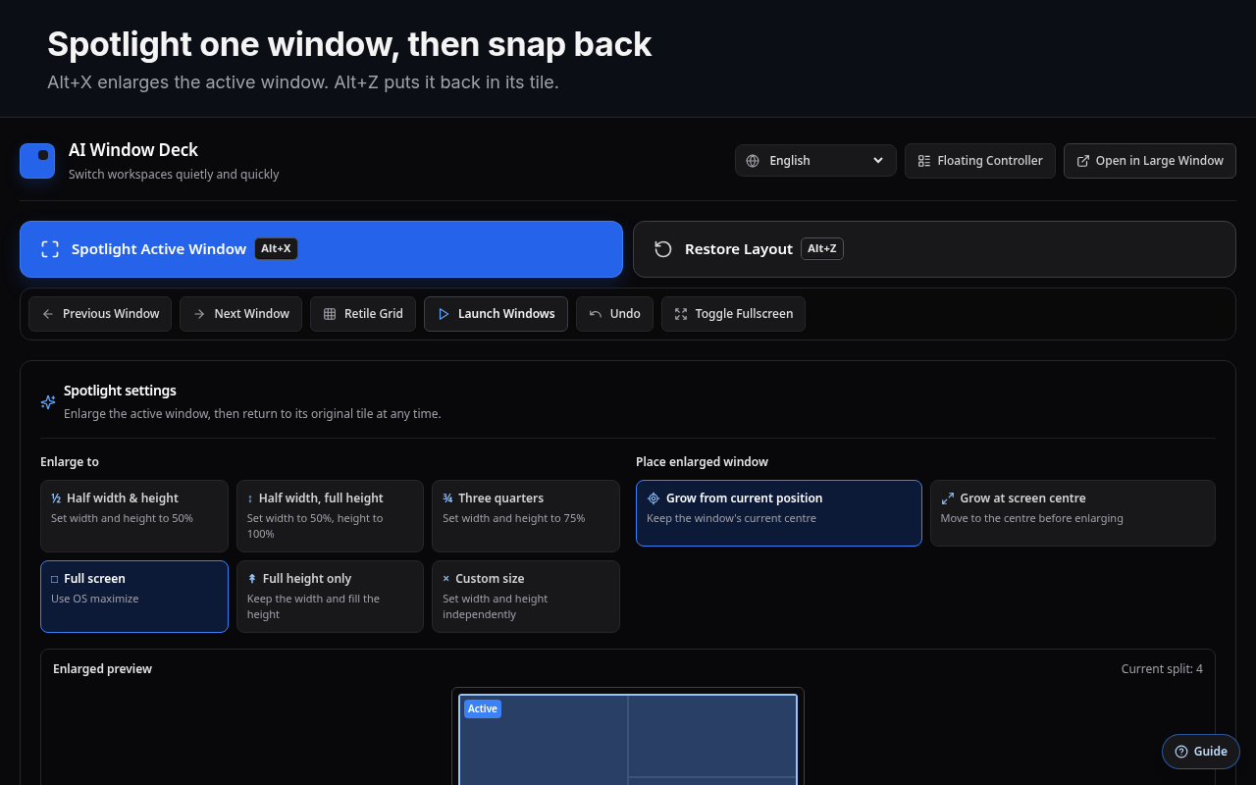Click the 'Enlarged preview' label

102,669
